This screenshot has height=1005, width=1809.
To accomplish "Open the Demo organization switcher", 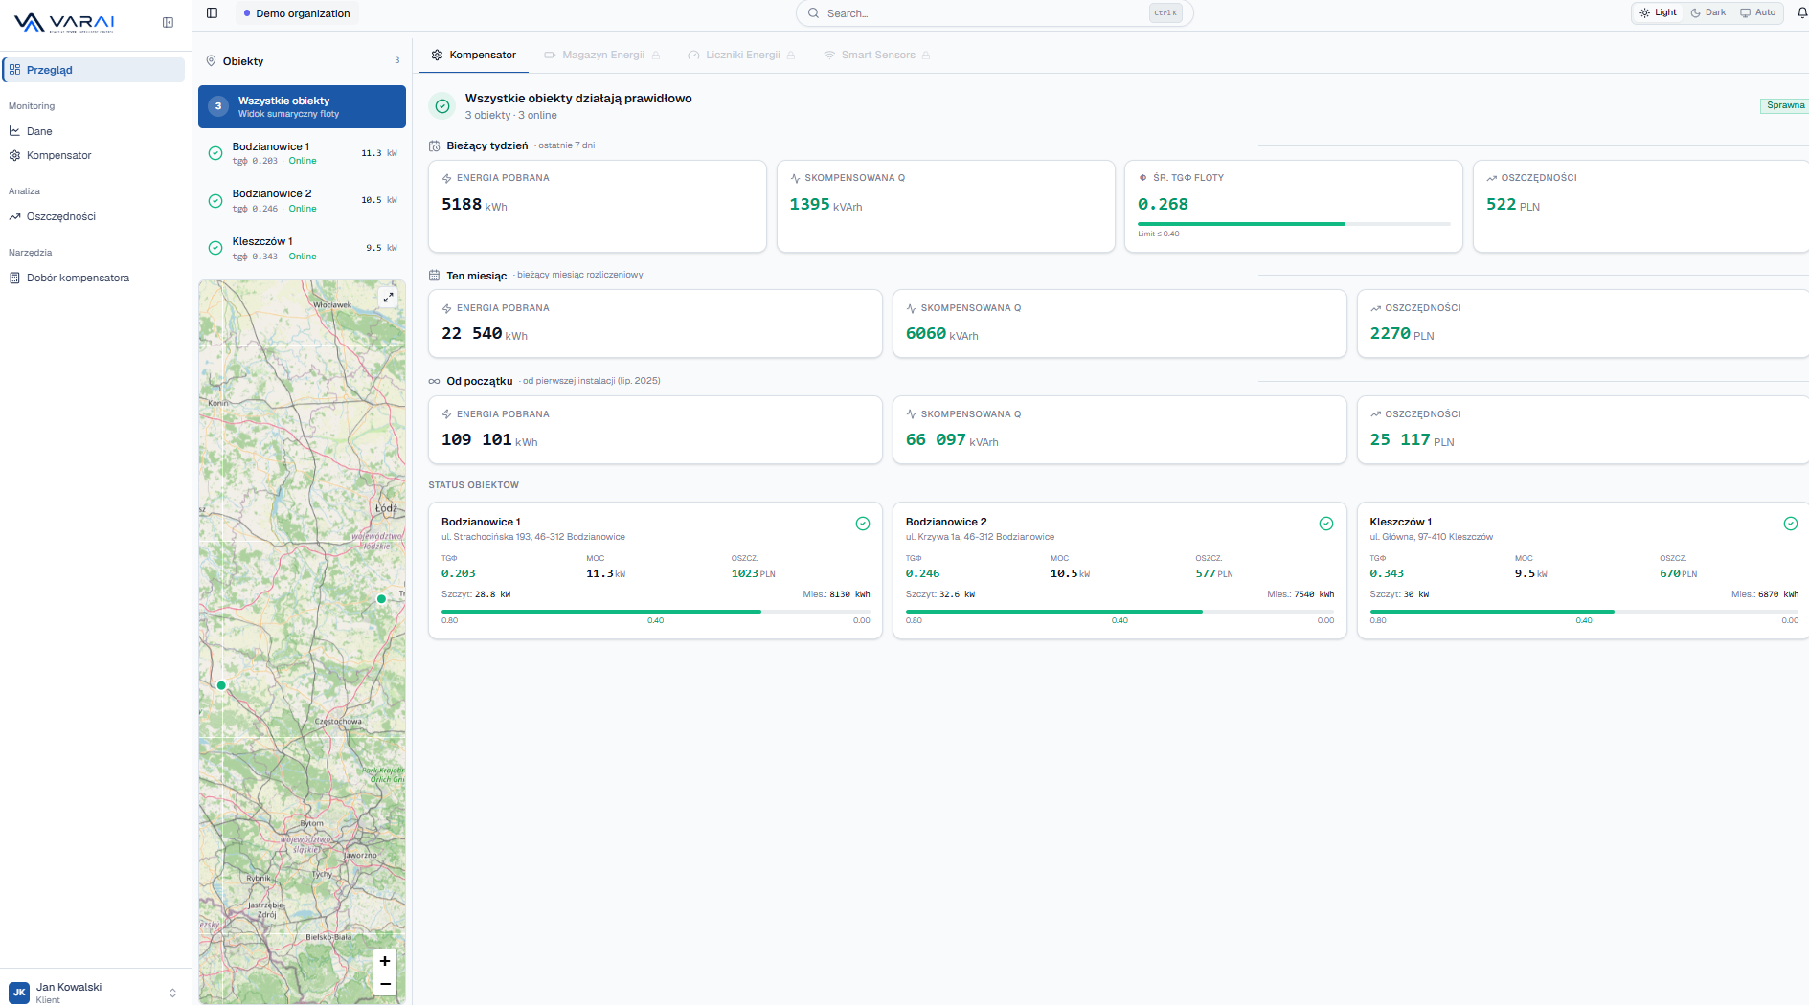I will point(297,13).
